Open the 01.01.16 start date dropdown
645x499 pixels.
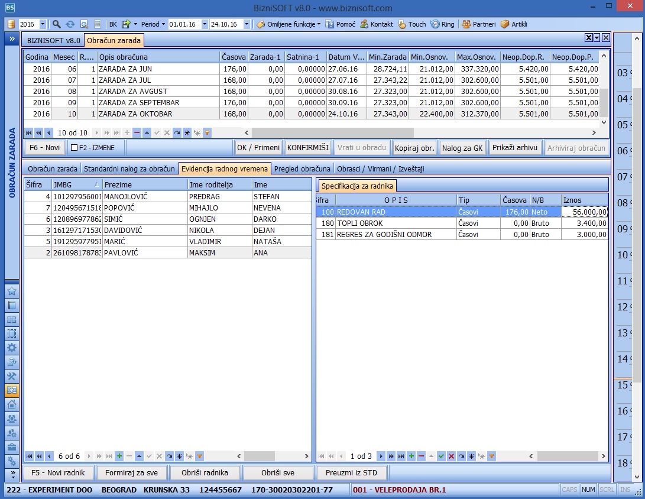coord(205,24)
